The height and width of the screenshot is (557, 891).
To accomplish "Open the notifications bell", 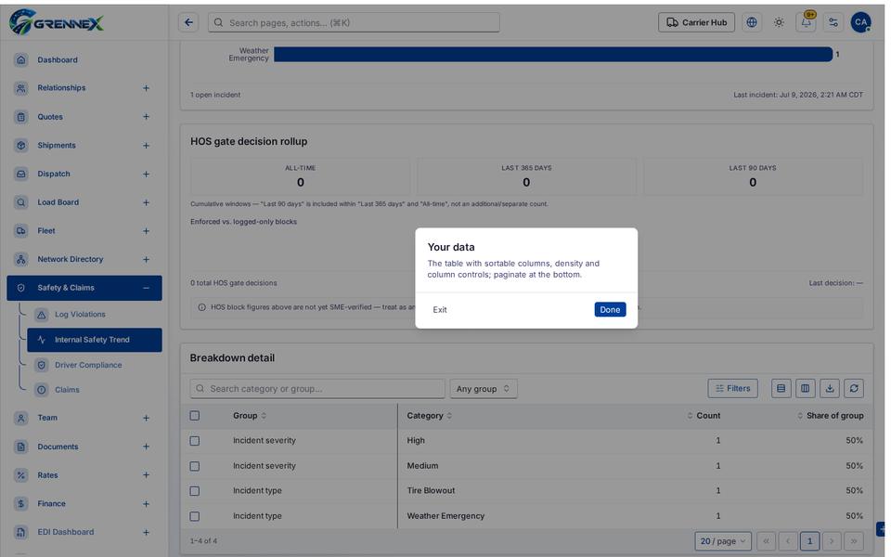I will click(806, 22).
